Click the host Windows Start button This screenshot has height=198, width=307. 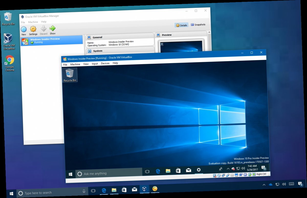(x=11, y=193)
